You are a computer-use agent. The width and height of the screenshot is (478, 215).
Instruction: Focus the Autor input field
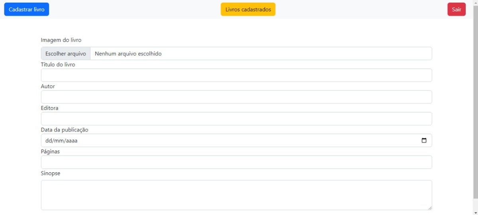pyautogui.click(x=237, y=97)
